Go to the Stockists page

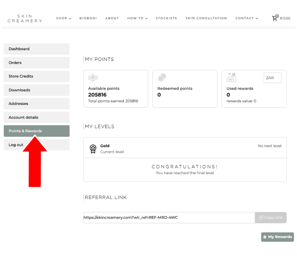(x=166, y=18)
